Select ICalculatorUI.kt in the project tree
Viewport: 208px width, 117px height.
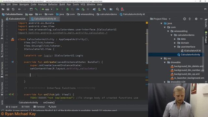[x=191, y=51]
